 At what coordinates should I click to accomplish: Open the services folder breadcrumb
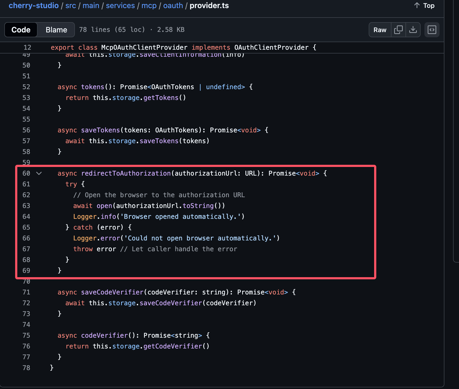tap(120, 6)
